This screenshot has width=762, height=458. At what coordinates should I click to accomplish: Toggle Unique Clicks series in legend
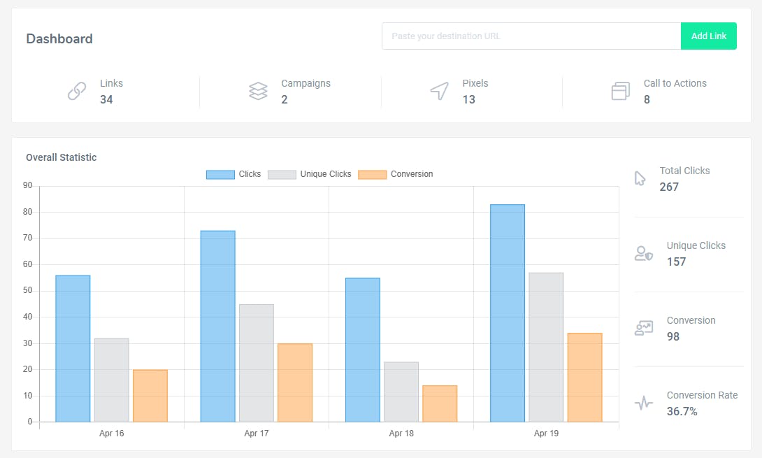tap(310, 174)
